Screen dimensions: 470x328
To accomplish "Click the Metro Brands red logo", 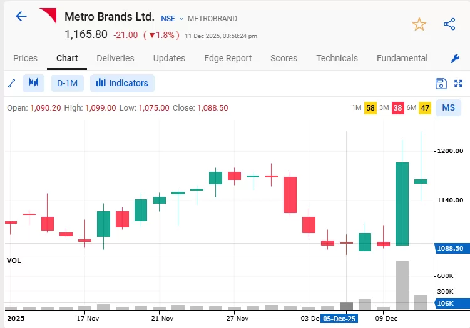I will (48, 16).
